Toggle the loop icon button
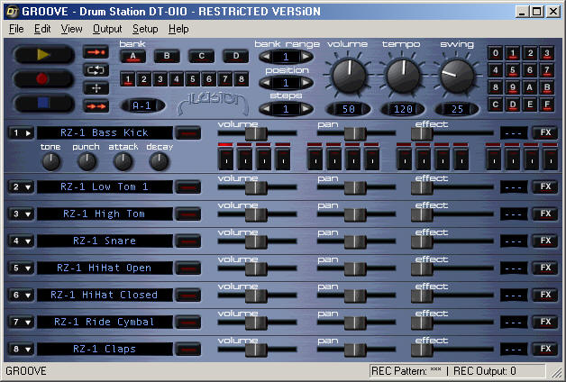Viewport: 566px width, 382px height. (96, 70)
